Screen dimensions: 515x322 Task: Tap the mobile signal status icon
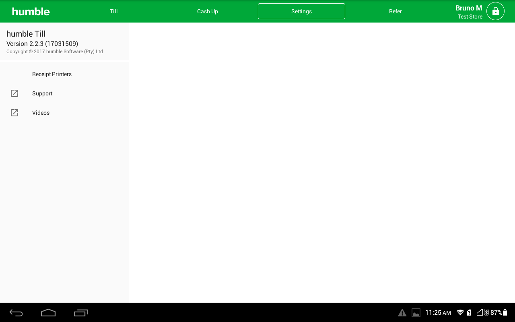point(480,313)
